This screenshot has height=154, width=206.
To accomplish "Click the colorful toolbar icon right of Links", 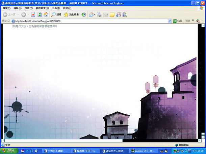I will tap(198, 21).
